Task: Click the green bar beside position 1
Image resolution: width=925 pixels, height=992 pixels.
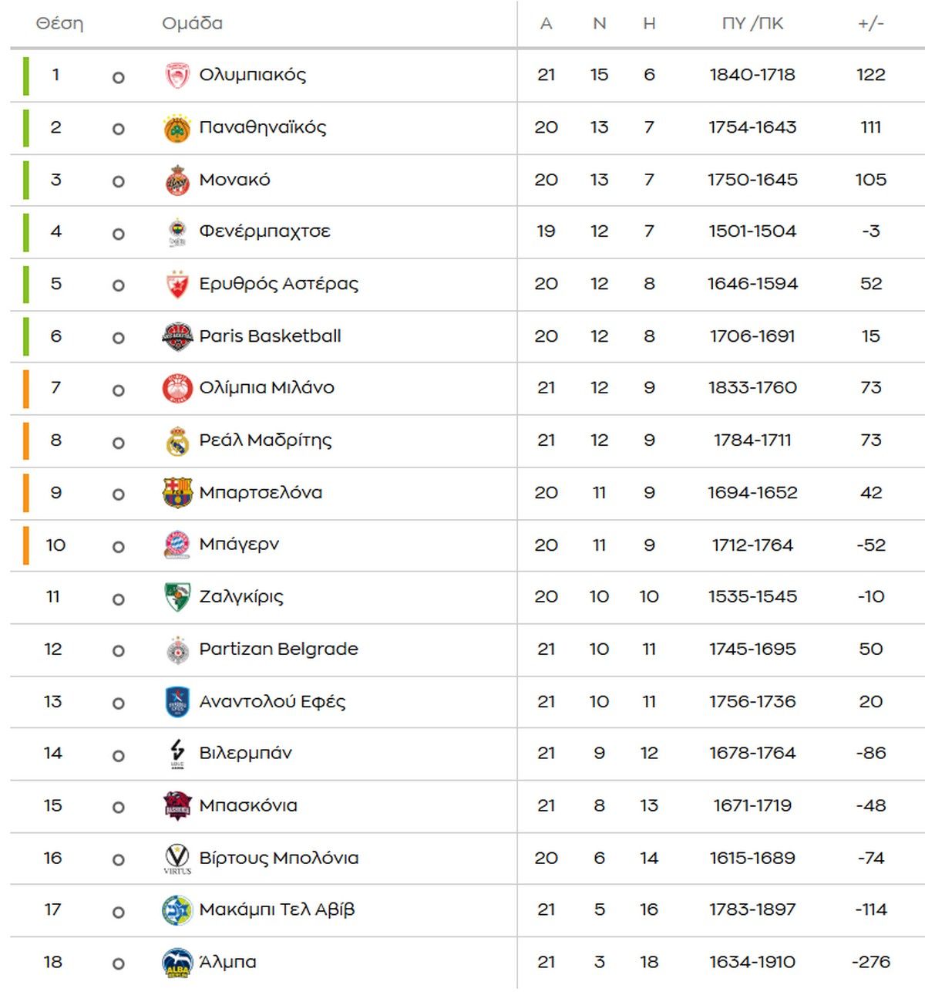Action: click(x=26, y=76)
